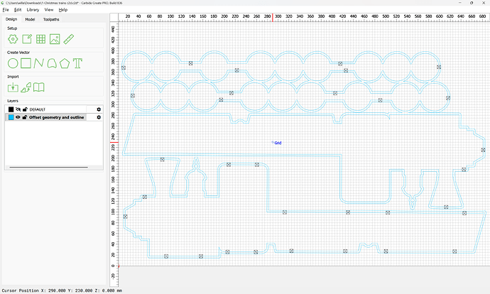This screenshot has height=294, width=490.
Task: Click the background image icon
Action: pos(55,39)
